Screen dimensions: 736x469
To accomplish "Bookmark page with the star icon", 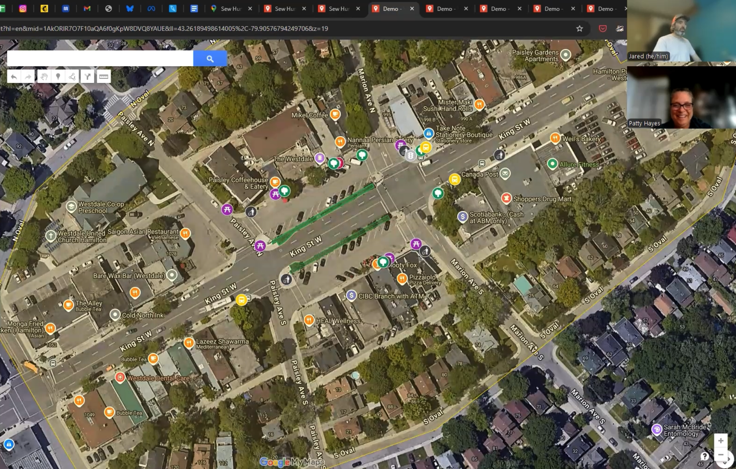I will [580, 28].
